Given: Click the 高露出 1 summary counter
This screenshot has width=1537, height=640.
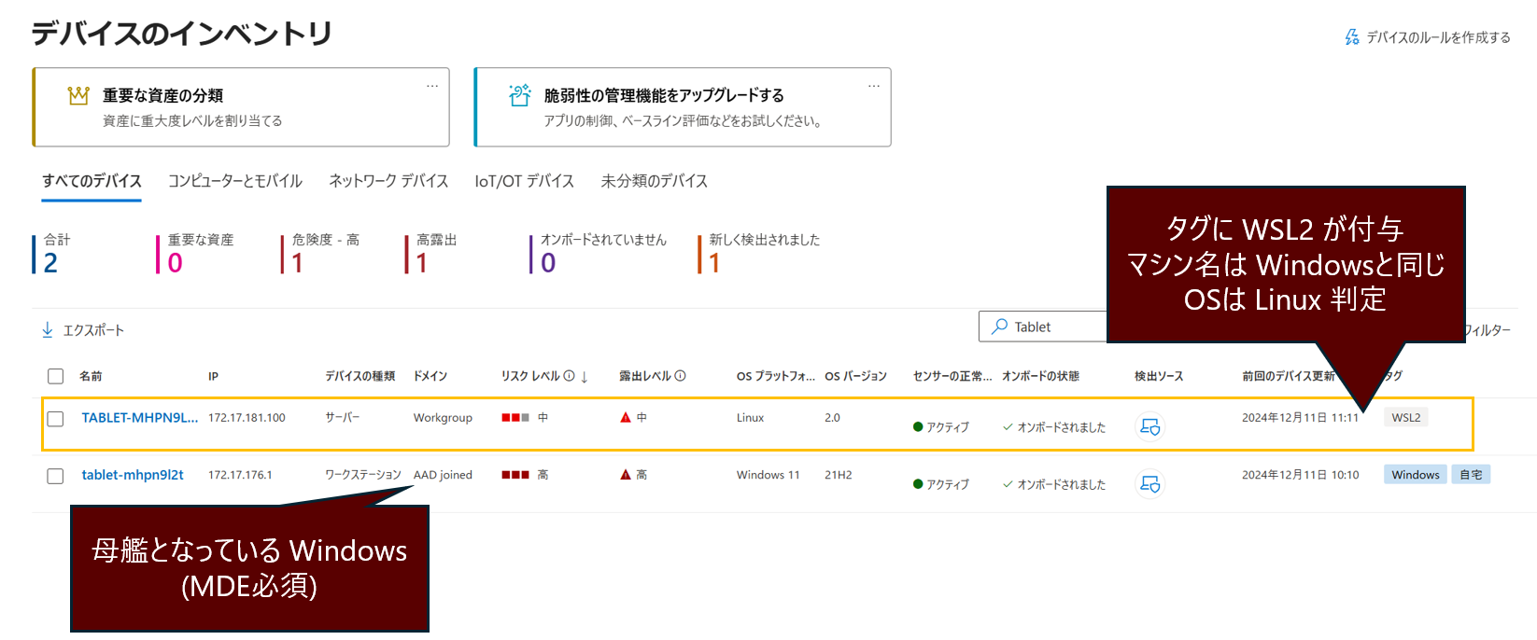Looking at the screenshot, I should [x=431, y=254].
